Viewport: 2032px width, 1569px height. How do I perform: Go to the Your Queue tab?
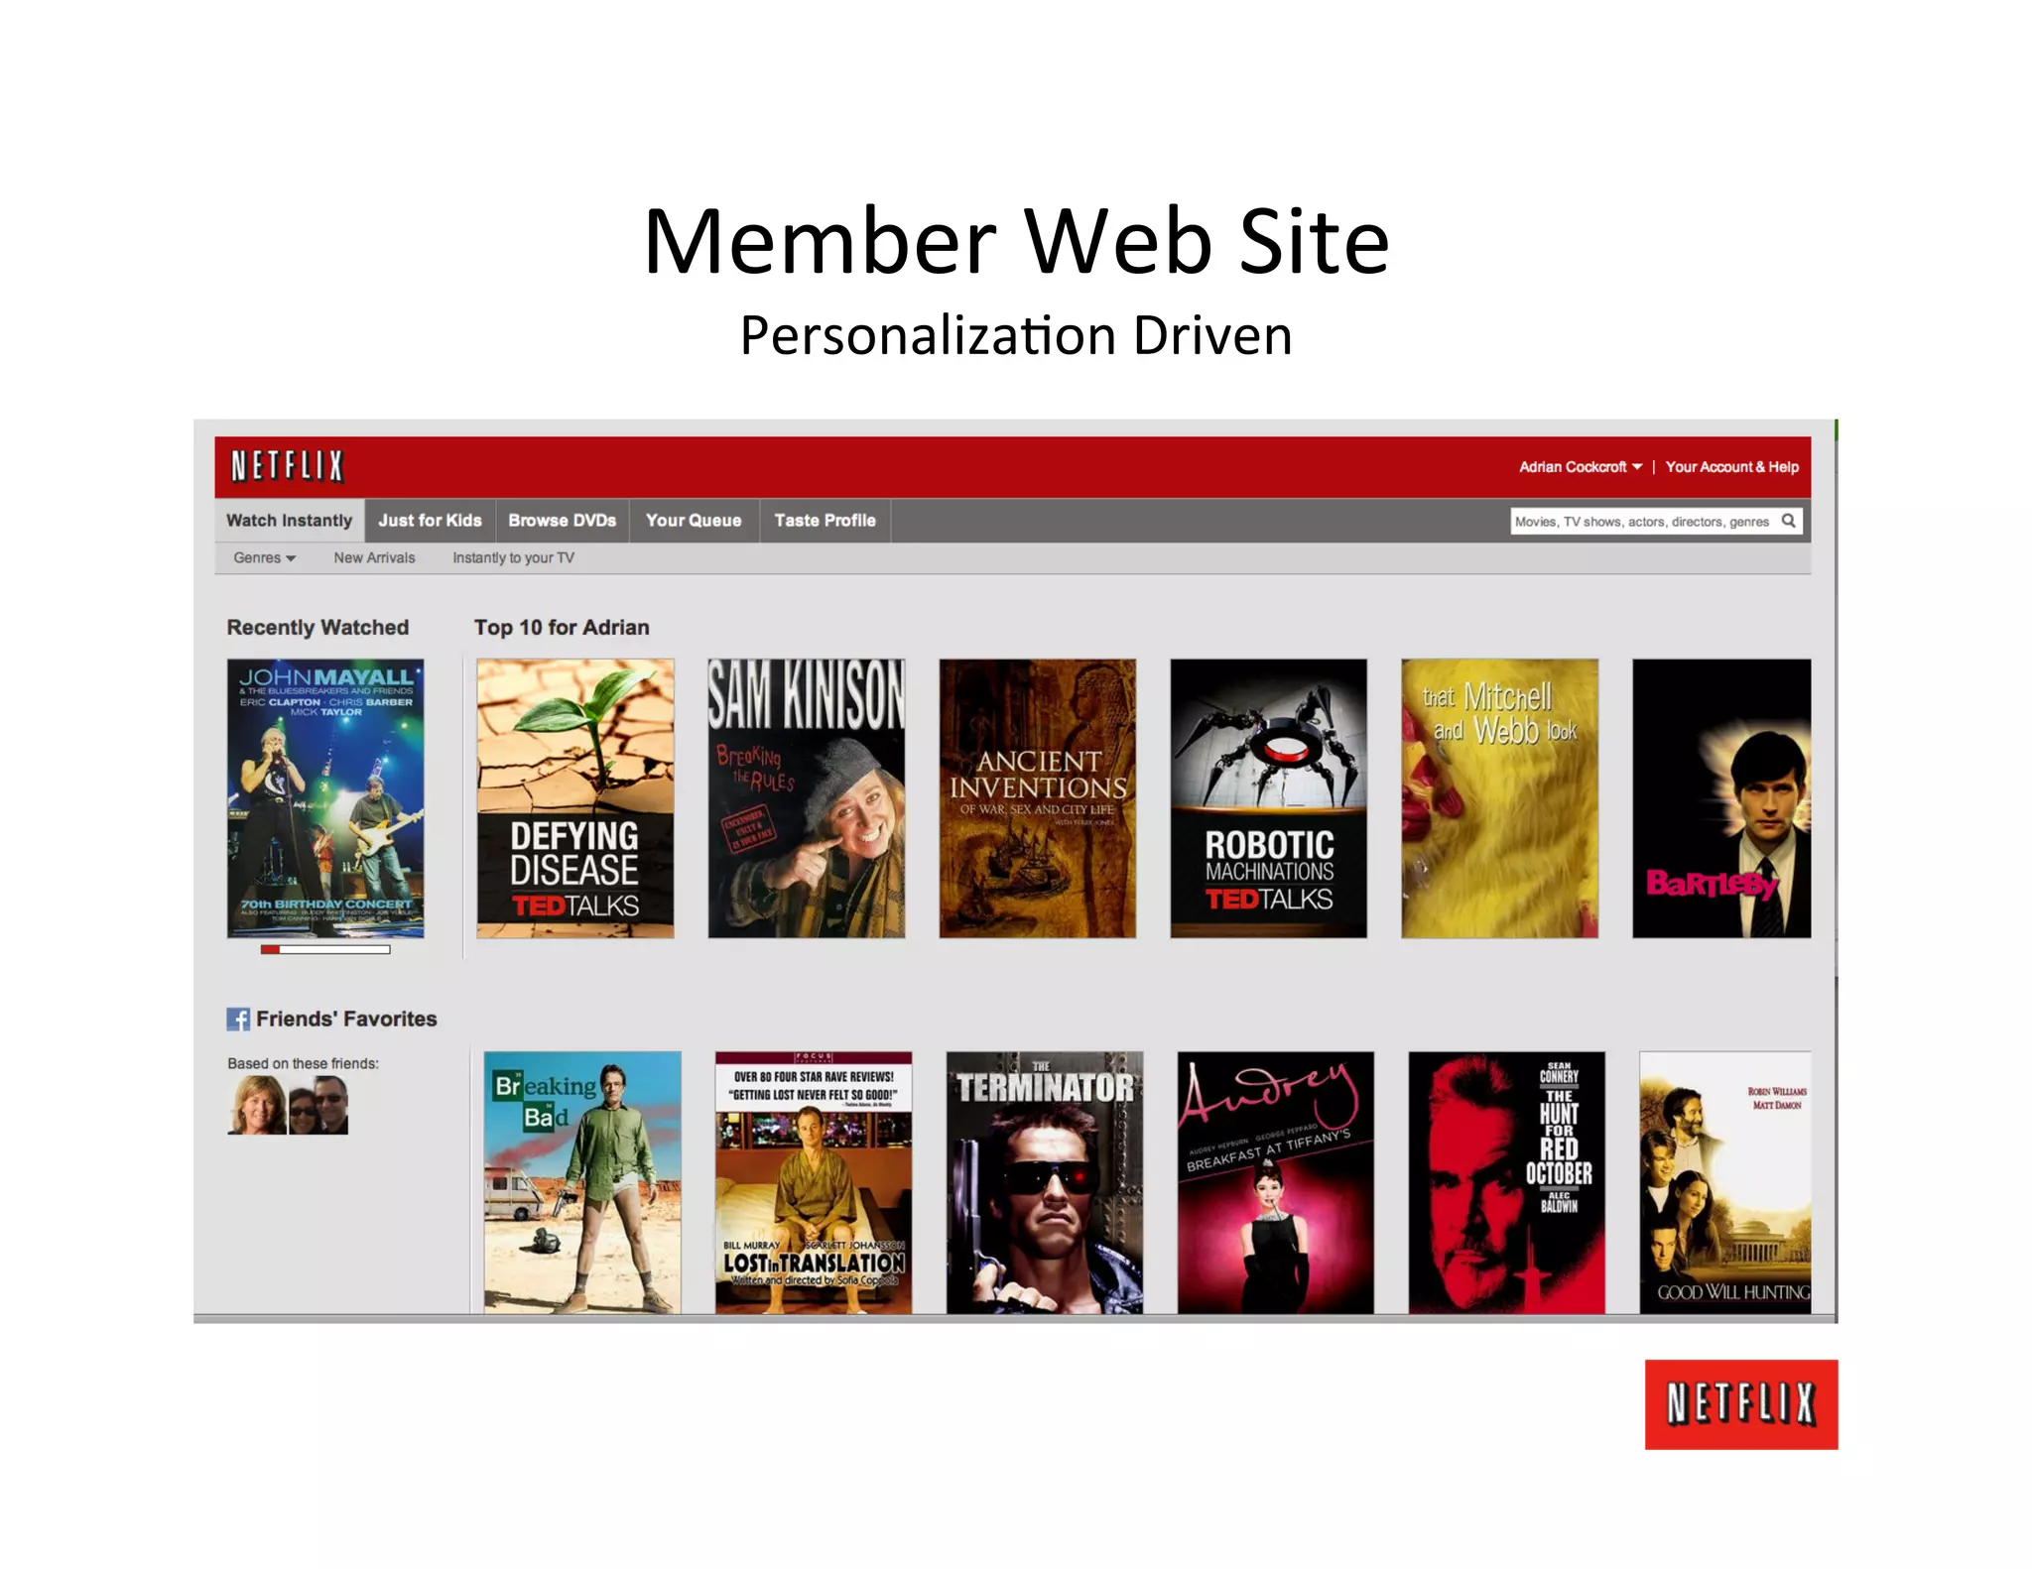[694, 521]
